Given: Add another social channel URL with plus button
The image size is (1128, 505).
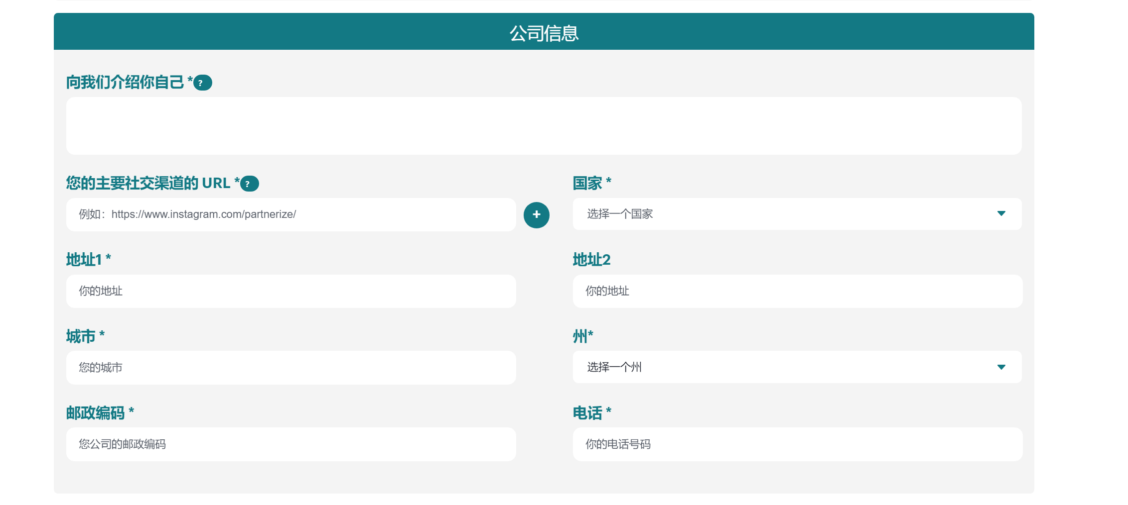Looking at the screenshot, I should point(536,215).
